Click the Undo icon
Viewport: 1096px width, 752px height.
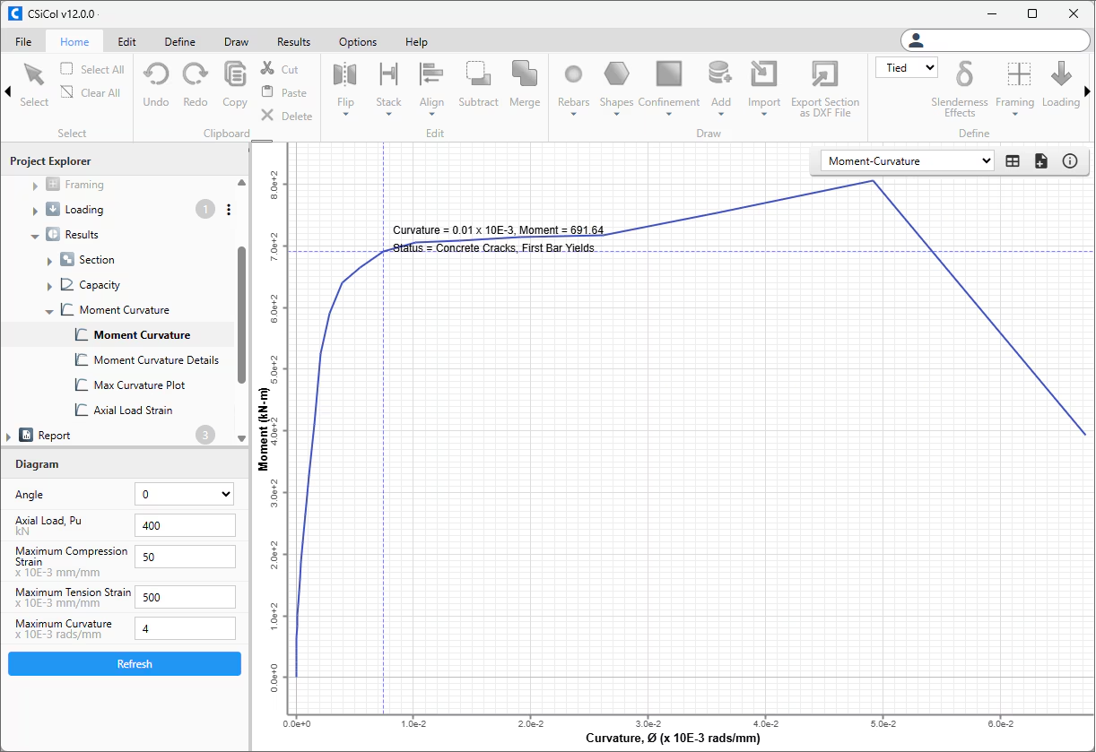156,74
